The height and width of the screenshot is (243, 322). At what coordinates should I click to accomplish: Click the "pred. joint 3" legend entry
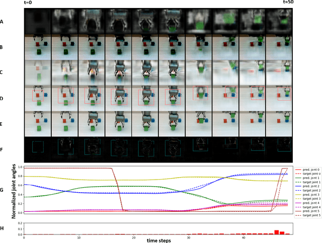coord(307,195)
